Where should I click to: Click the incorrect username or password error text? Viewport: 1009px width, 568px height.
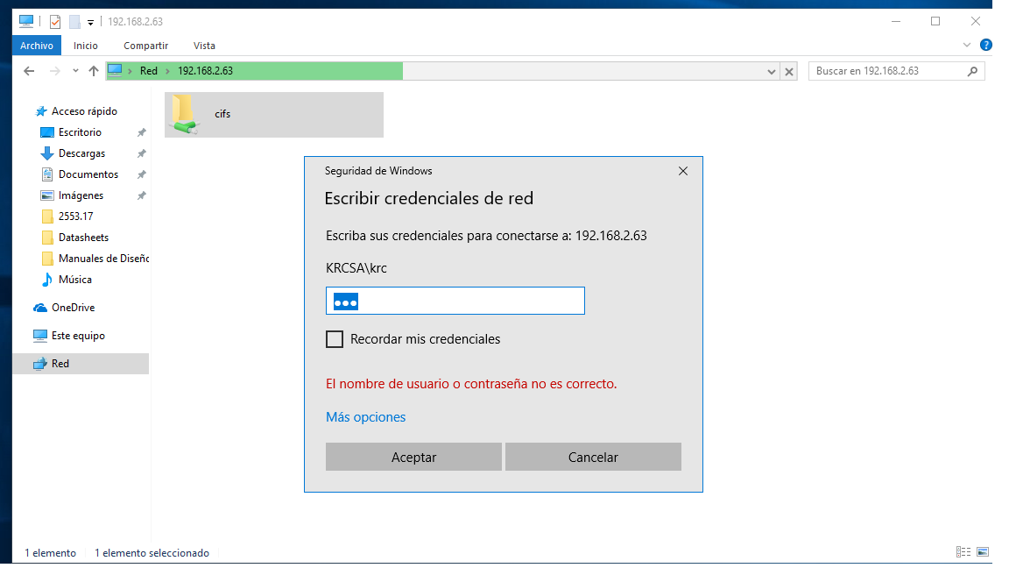[471, 384]
